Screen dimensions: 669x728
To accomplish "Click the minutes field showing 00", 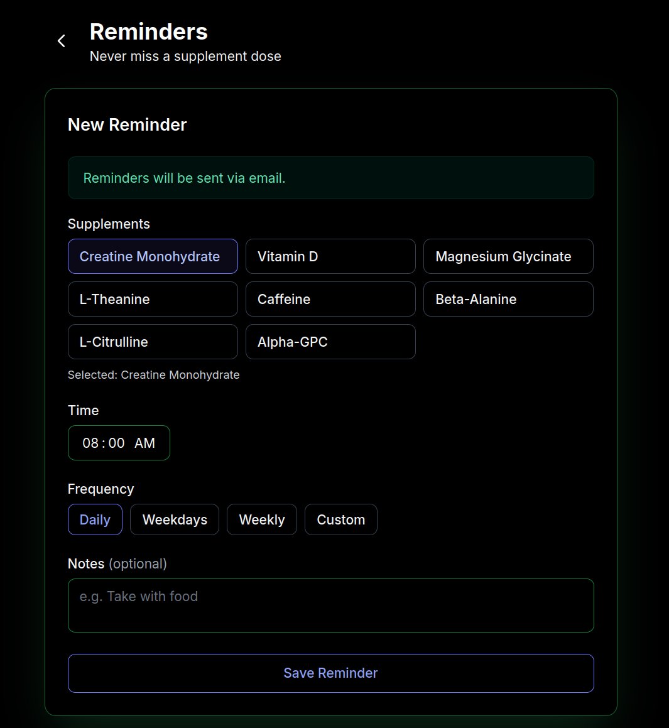I will (117, 443).
